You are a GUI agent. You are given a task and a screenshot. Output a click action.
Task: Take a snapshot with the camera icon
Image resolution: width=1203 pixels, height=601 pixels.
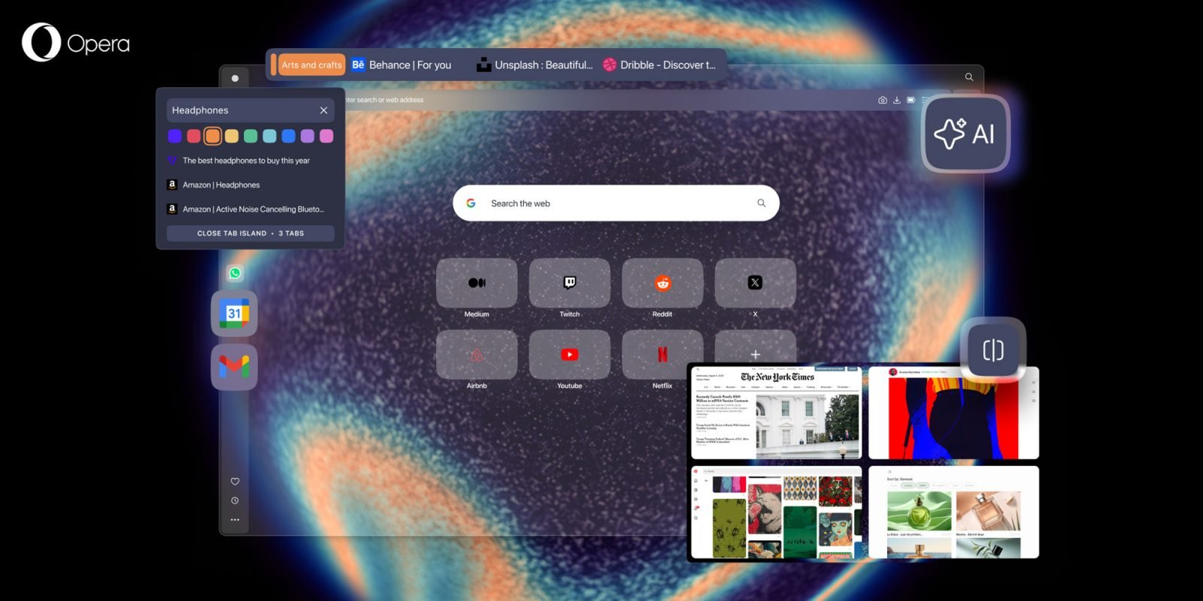click(883, 100)
